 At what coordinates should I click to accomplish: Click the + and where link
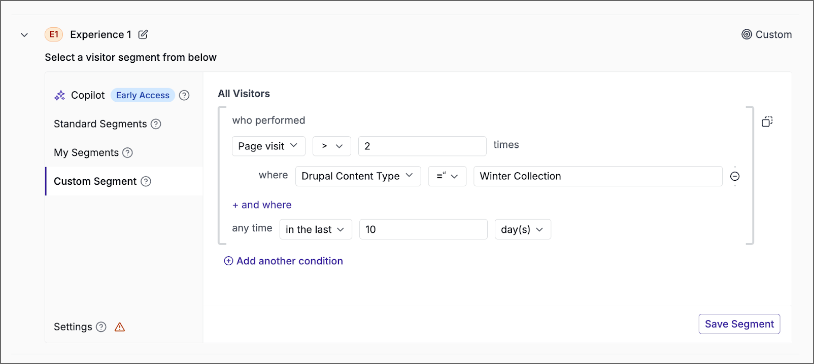[x=262, y=205]
